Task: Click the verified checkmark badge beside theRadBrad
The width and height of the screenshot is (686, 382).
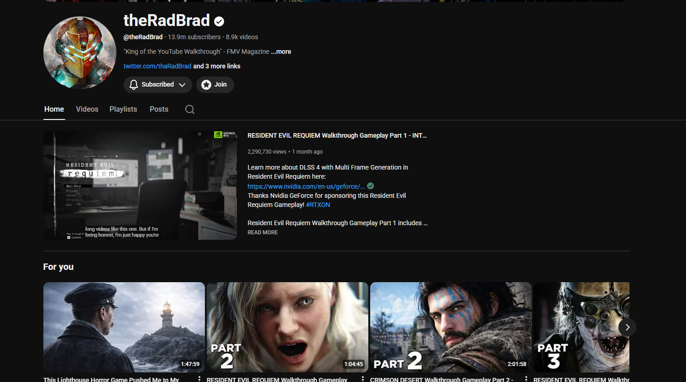Action: click(x=219, y=21)
